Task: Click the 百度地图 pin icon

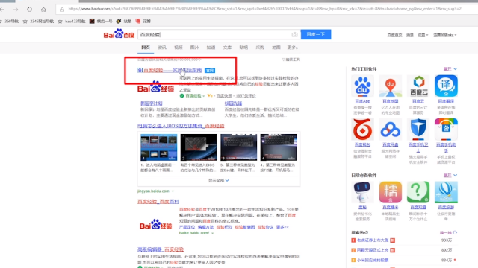Action: (x=390, y=86)
